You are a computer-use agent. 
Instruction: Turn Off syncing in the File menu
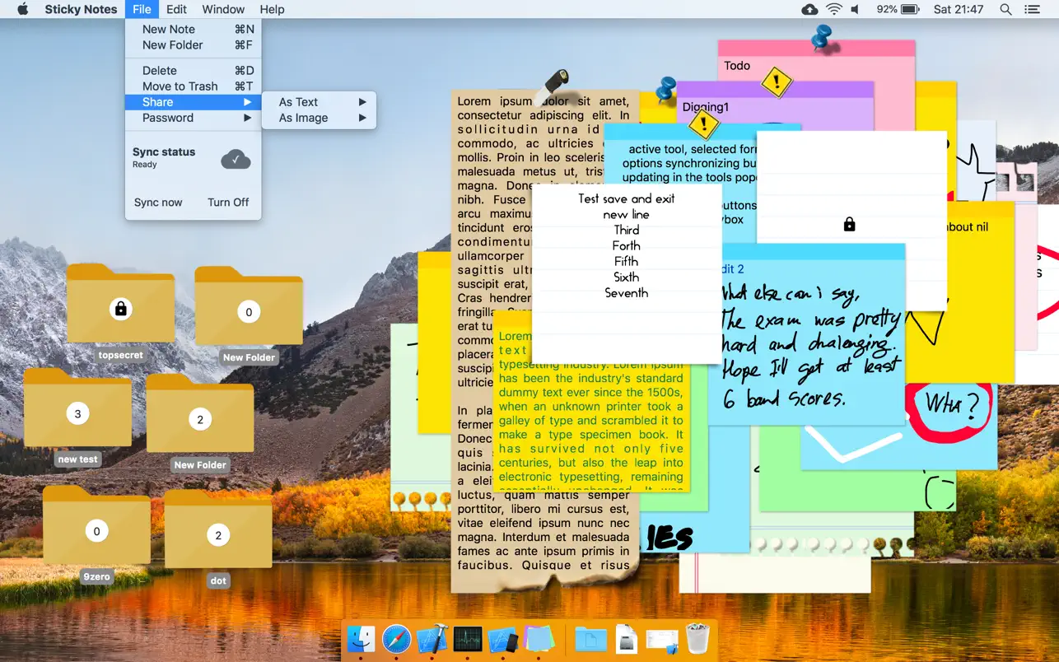pyautogui.click(x=228, y=202)
